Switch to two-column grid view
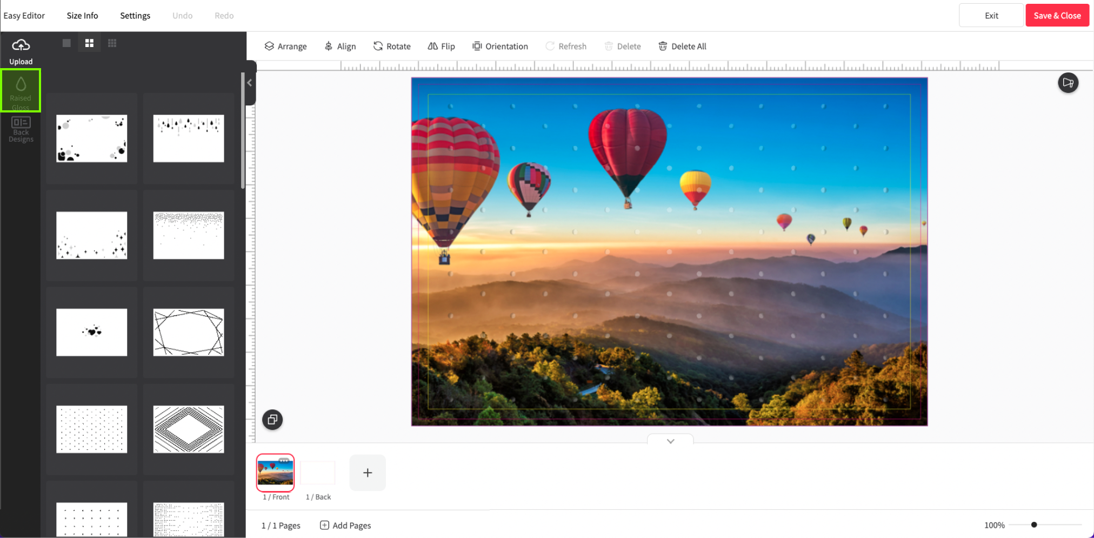Screen dimensions: 1094x538 click(x=89, y=43)
